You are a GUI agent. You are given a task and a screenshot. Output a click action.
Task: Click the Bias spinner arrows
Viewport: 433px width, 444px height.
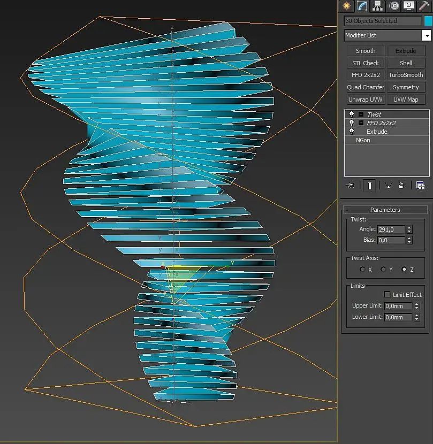[x=409, y=240]
